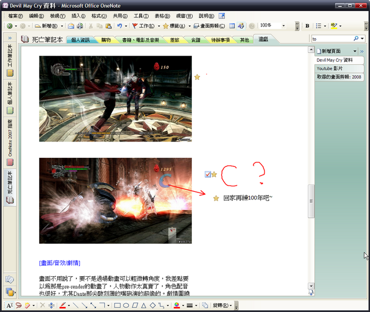Open the 新增頁面 dropdown arrow
The width and height of the screenshot is (370, 312).
(x=355, y=51)
